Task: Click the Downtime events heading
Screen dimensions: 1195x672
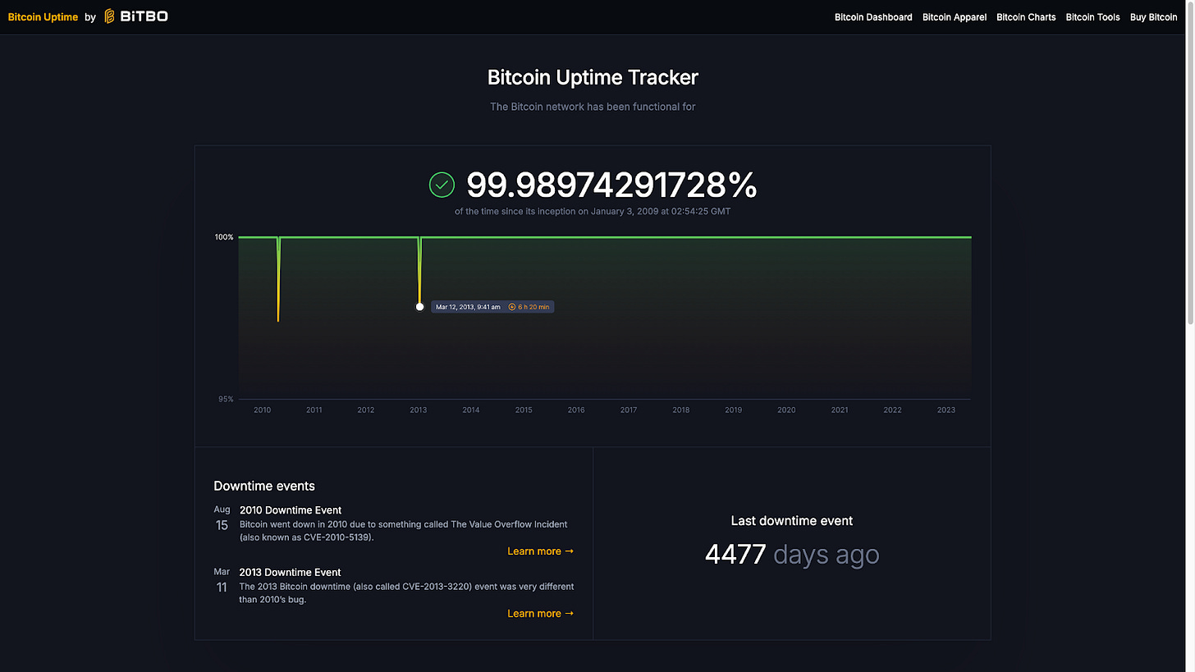Action: click(264, 486)
